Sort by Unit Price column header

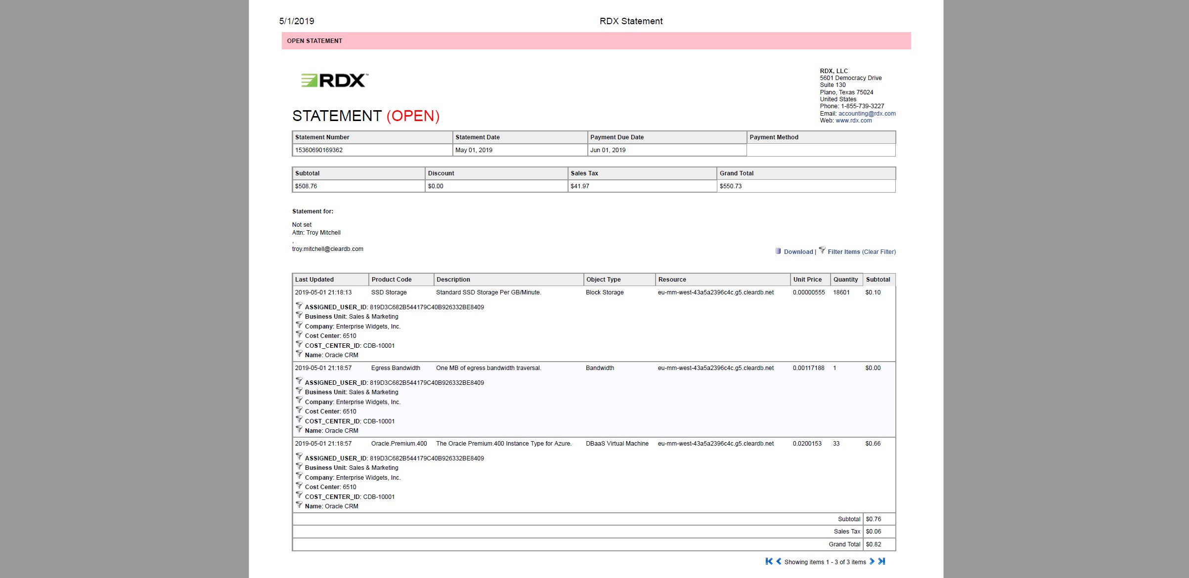pos(807,280)
